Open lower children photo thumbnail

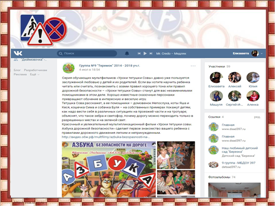(176, 183)
